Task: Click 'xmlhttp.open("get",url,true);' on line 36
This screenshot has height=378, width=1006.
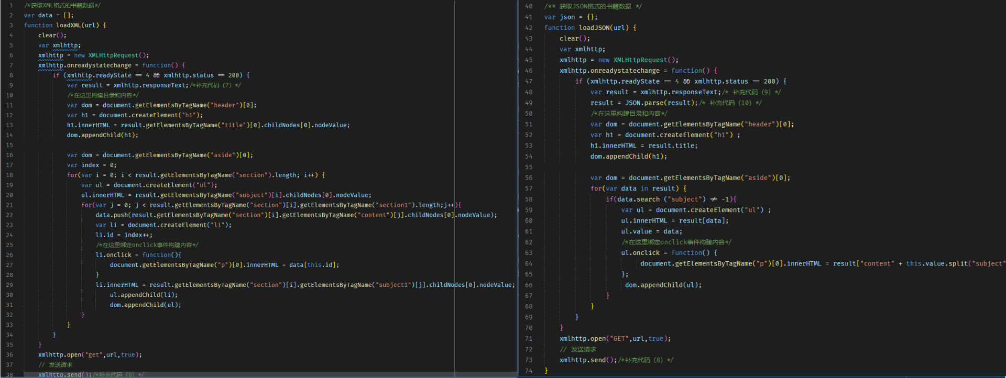Action: coord(90,354)
